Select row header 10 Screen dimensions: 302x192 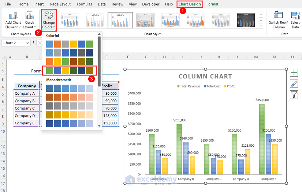click(3, 132)
